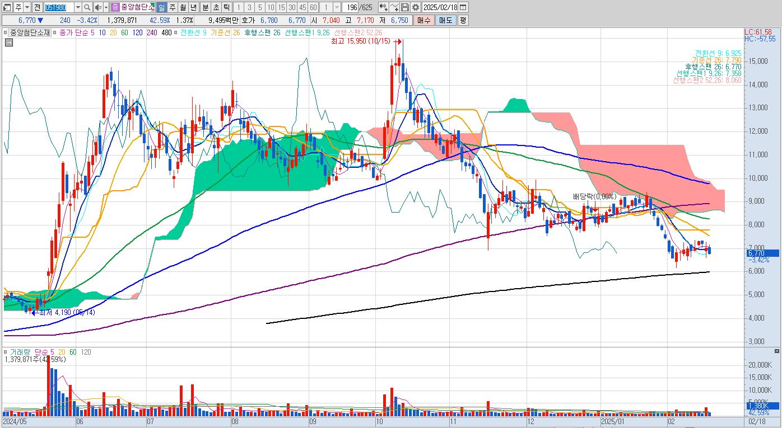The image size is (782, 428).
Task: Open the dropdown beside the 주 selector
Action: click(x=27, y=7)
